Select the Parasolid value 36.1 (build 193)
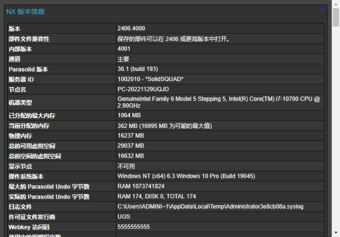Image resolution: width=340 pixels, height=237 pixels. click(x=137, y=69)
